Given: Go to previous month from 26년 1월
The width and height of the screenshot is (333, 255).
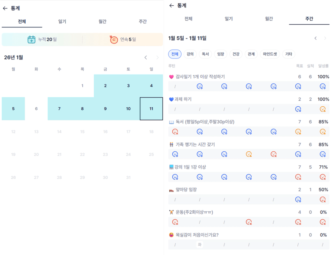Looking at the screenshot, I should coord(146,57).
